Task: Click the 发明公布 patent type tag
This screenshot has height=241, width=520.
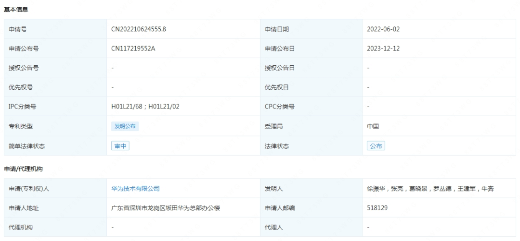Action: click(x=125, y=126)
